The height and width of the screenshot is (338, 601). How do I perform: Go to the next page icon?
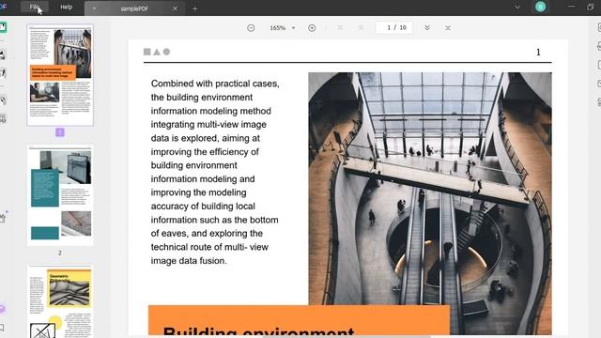(x=427, y=27)
